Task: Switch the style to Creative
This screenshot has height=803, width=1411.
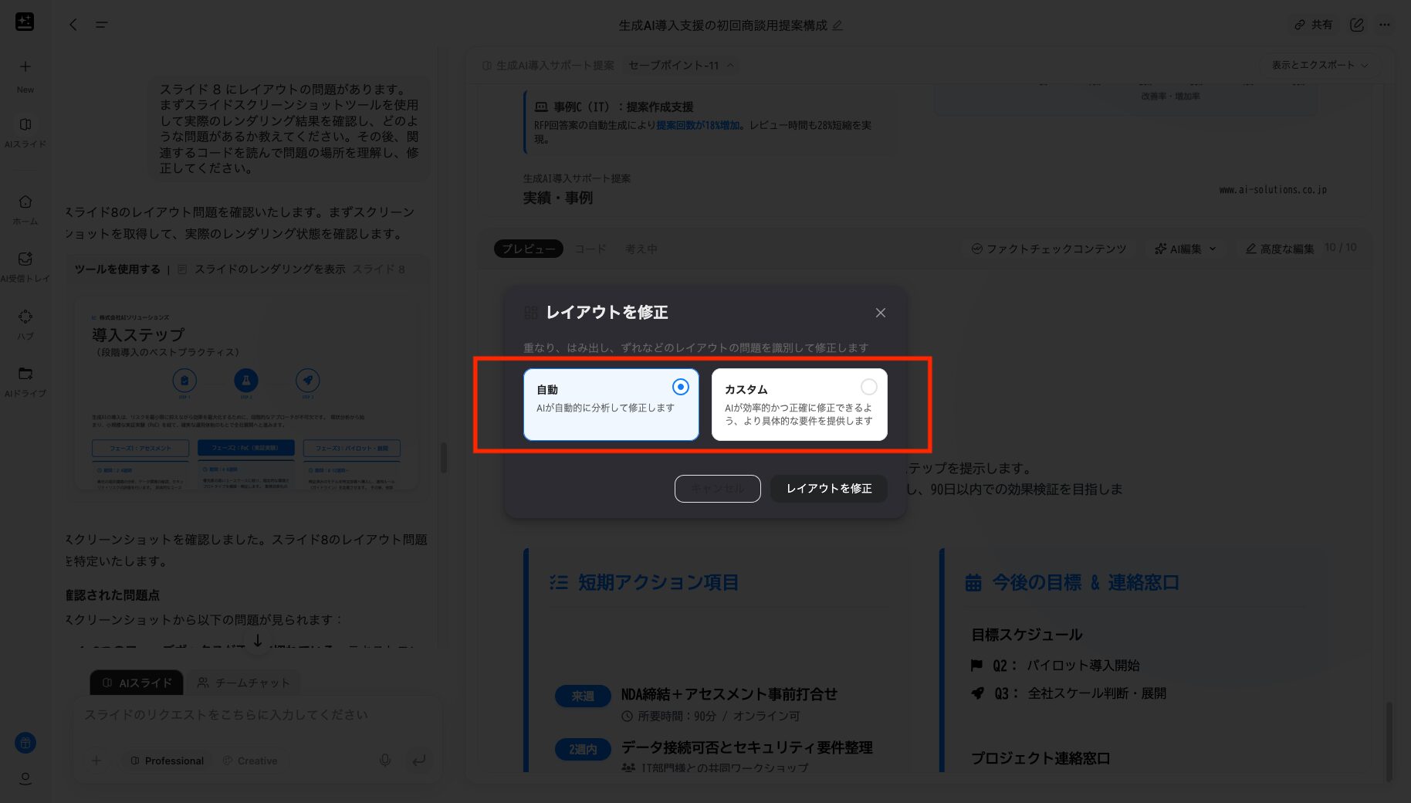Action: 252,761
